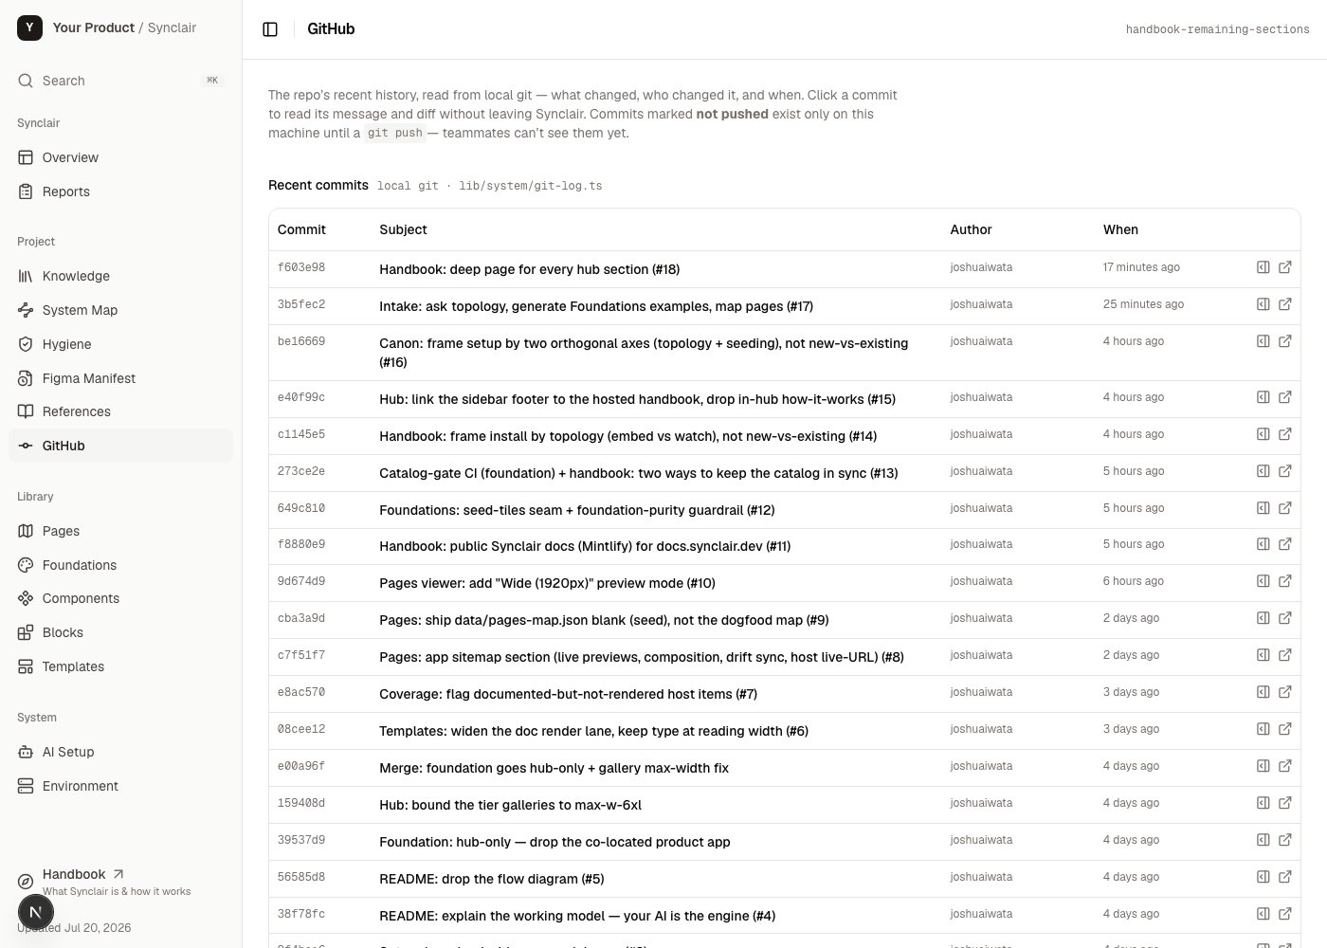
Task: Click the AI Setup robot icon
Action: pos(26,752)
